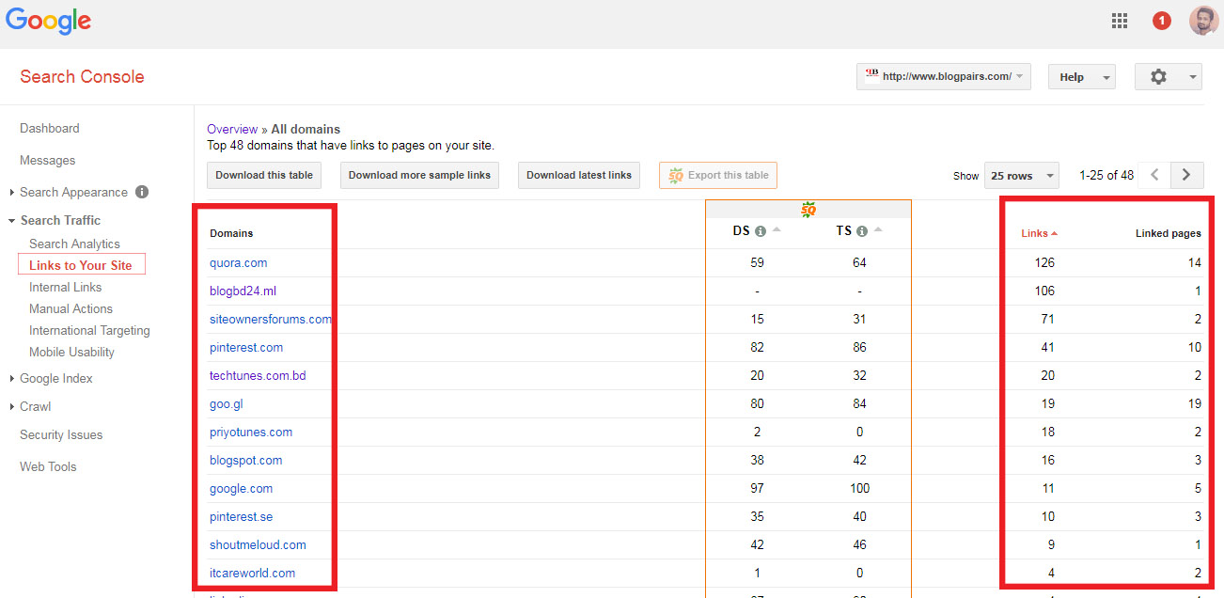
Task: Click Download more sample links
Action: pyautogui.click(x=419, y=175)
